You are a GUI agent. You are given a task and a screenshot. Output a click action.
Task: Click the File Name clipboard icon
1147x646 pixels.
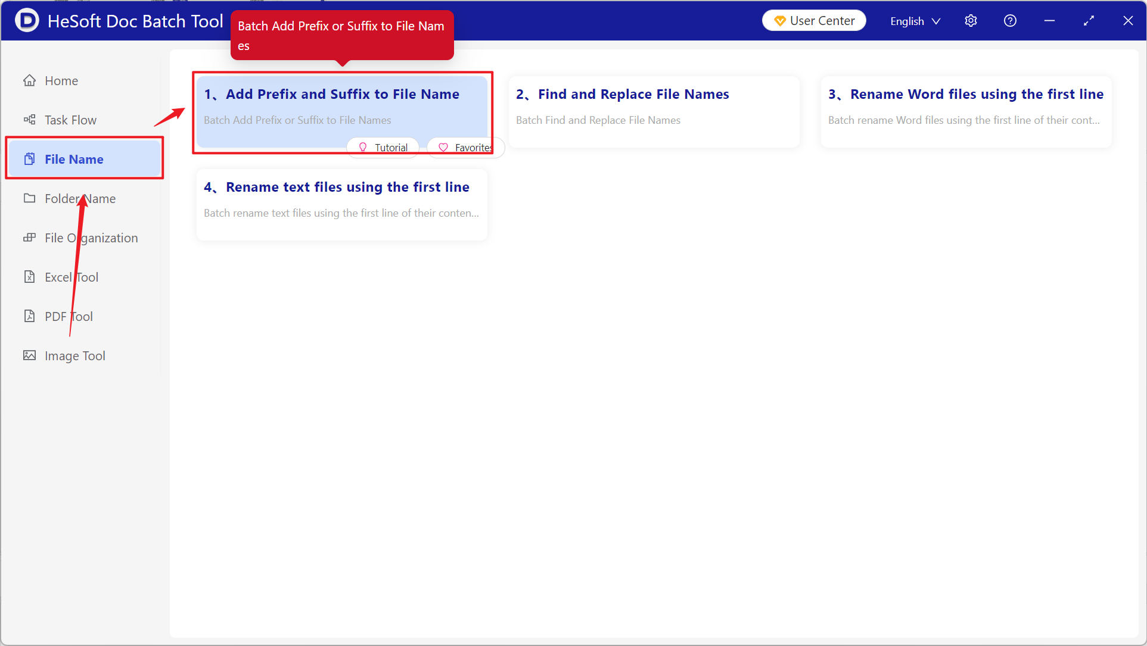click(x=29, y=159)
